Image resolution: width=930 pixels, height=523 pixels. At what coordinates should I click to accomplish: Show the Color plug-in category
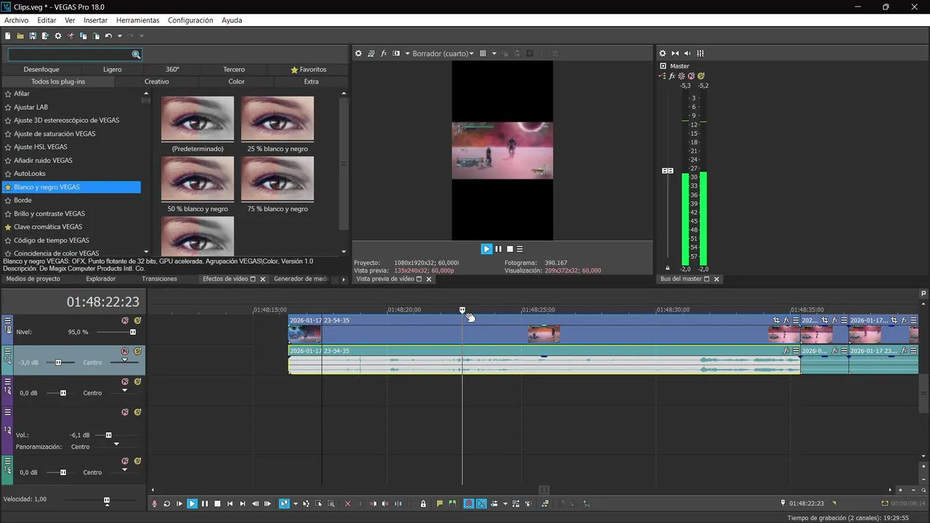[237, 81]
